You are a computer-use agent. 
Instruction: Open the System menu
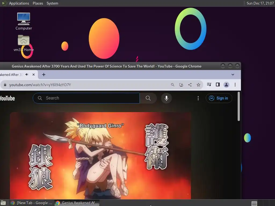[52, 3]
